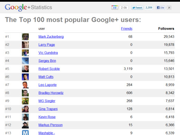The height and width of the screenshot is (135, 180).
Task: Open Vic Gundotra's profile link
Action: (48, 53)
